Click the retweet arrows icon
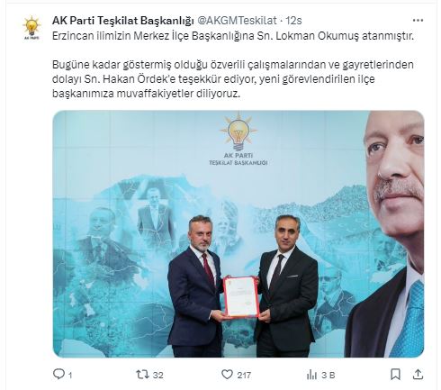This screenshot has width=441, height=390. coord(142,375)
